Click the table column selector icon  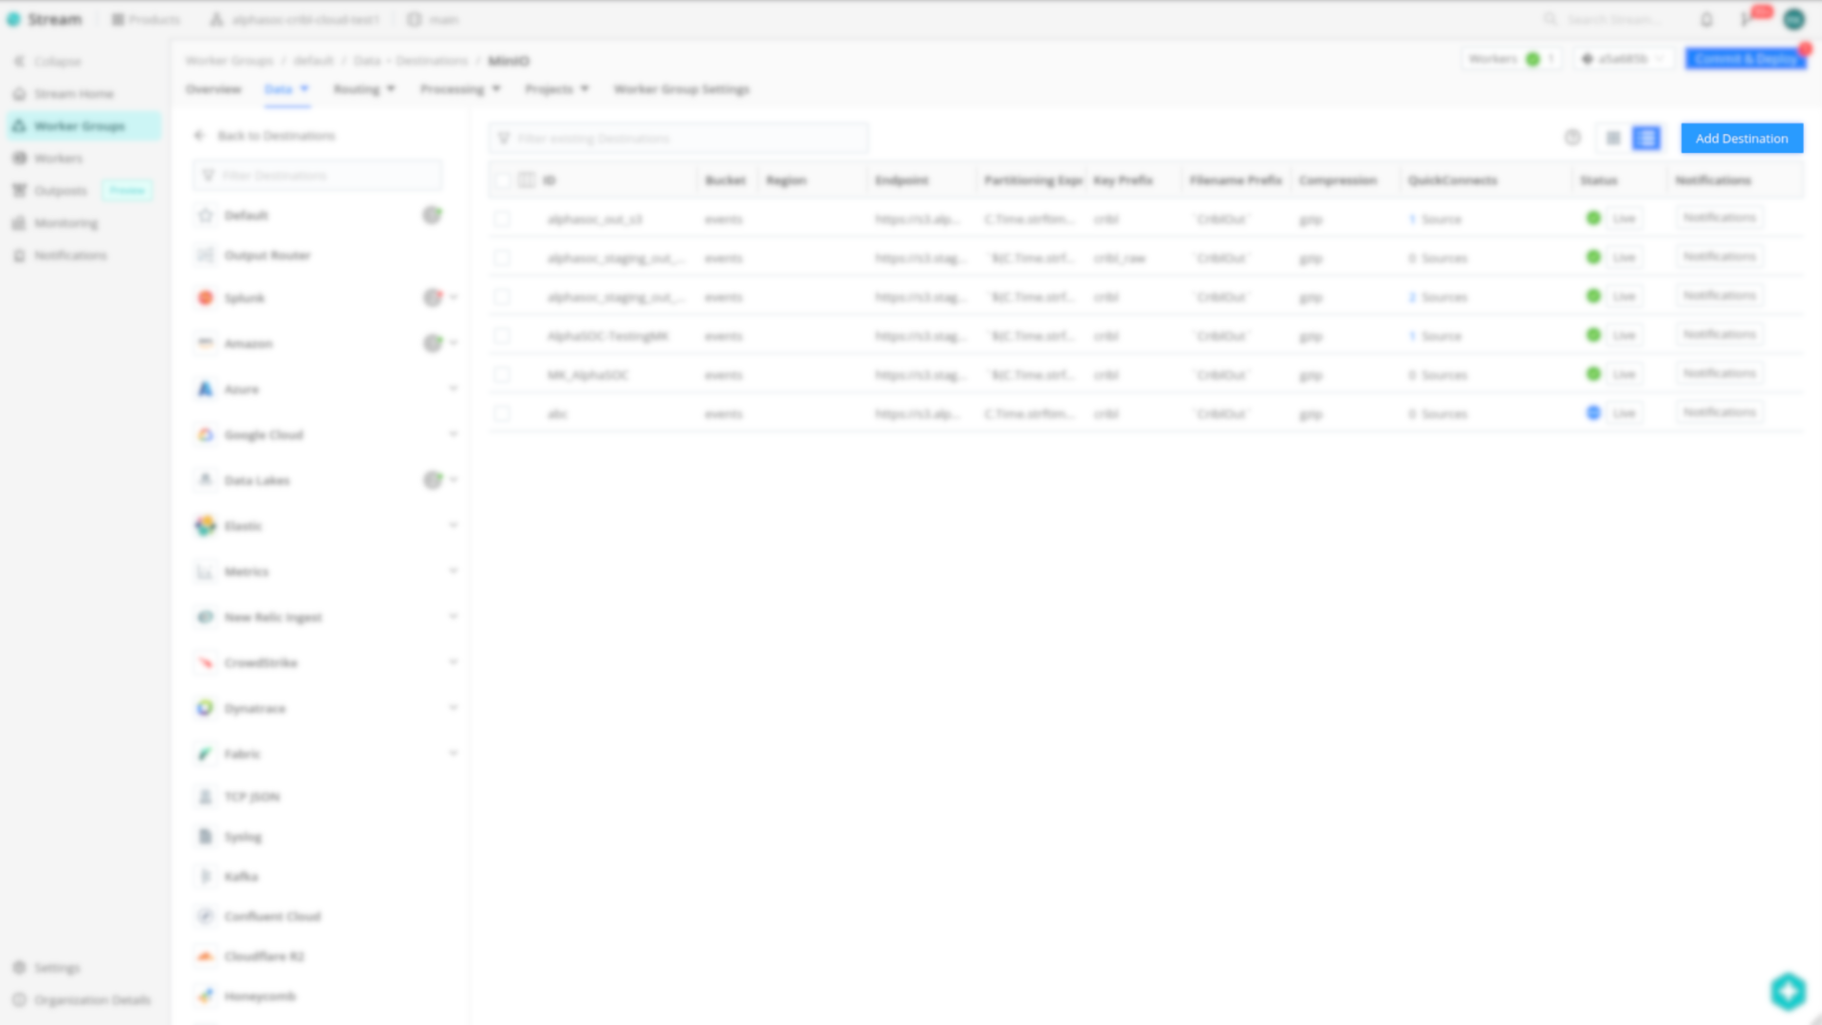point(526,180)
